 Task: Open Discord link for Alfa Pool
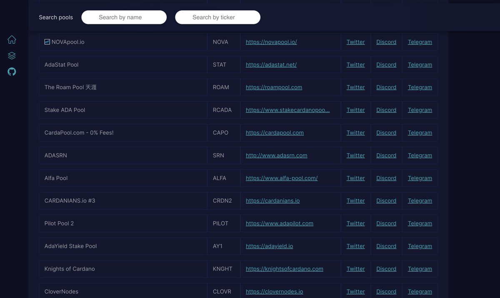386,178
